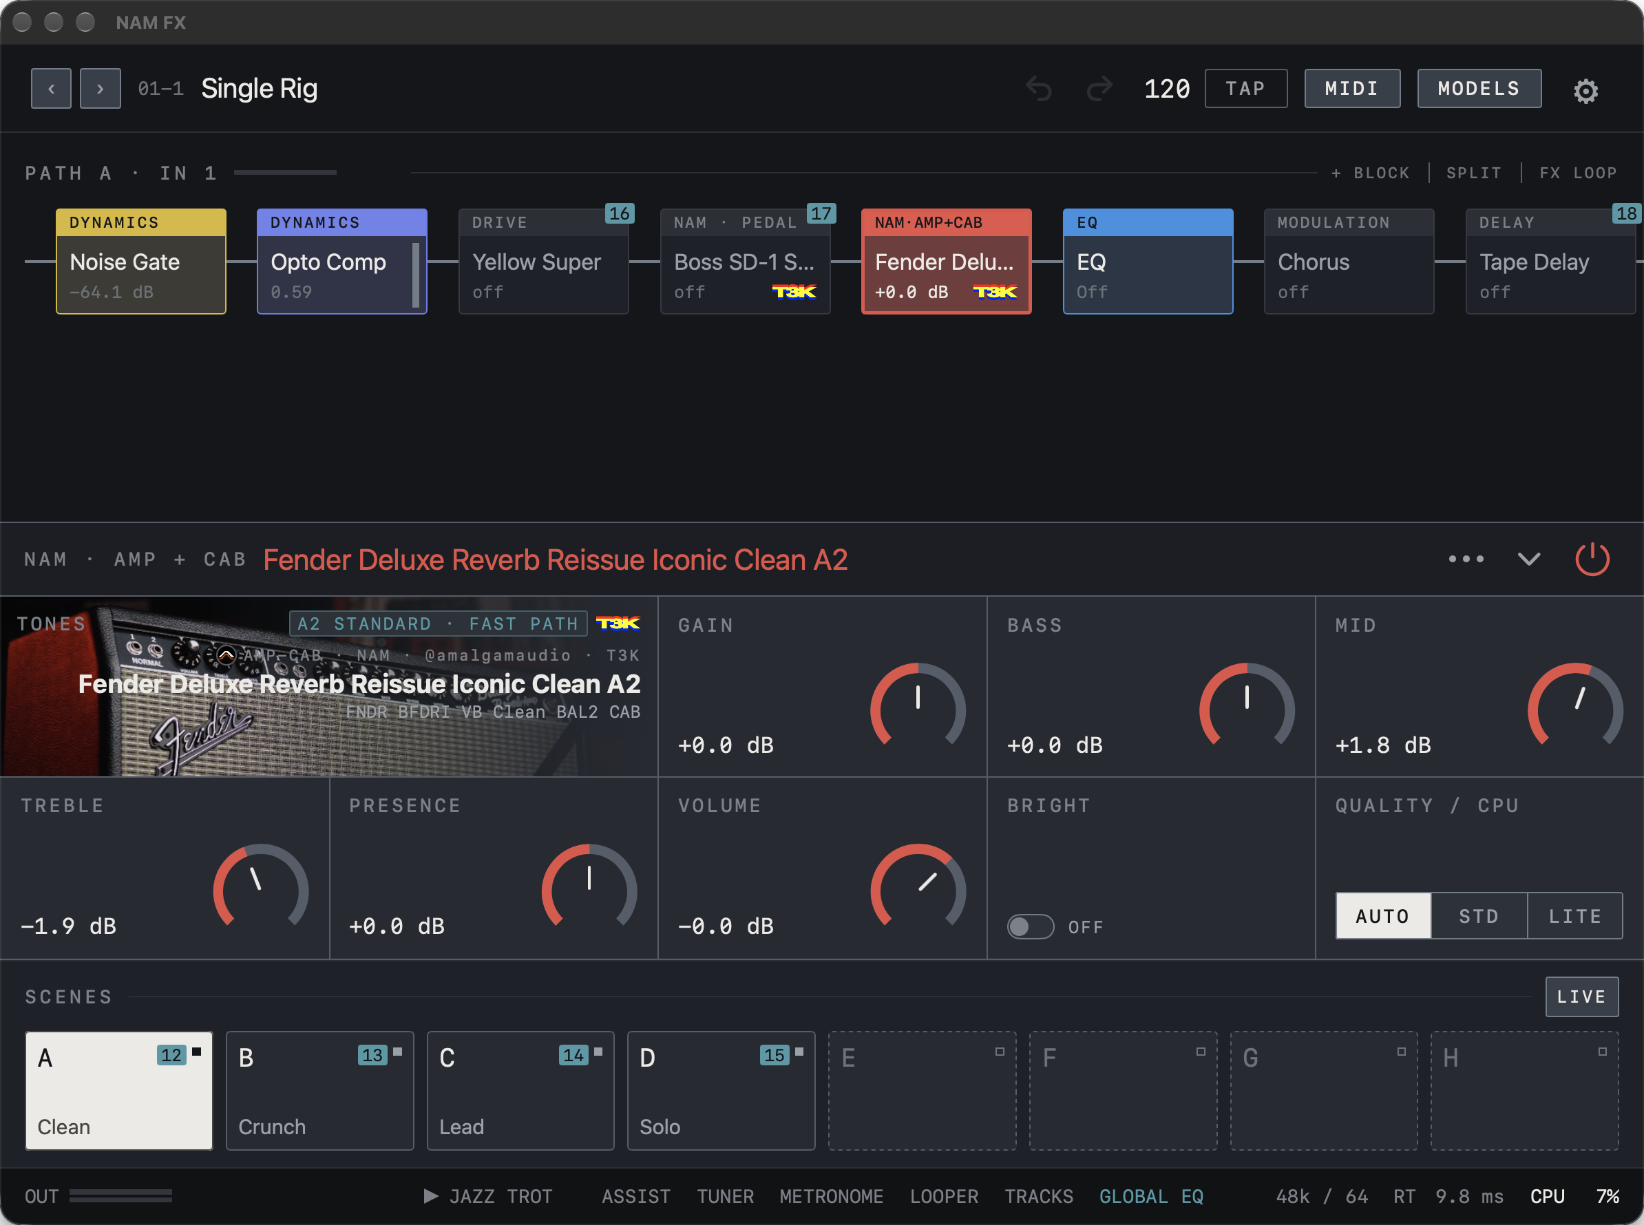The width and height of the screenshot is (1644, 1225).
Task: Open the LOOPER in bottom bar
Action: coord(944,1196)
